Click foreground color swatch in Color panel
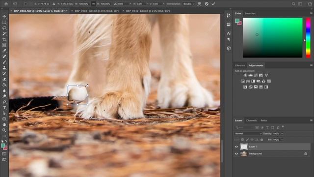Image resolution: width=314 pixels, height=177 pixels. pyautogui.click(x=237, y=21)
